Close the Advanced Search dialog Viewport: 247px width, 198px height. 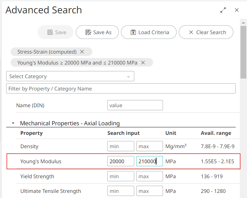coord(237,10)
